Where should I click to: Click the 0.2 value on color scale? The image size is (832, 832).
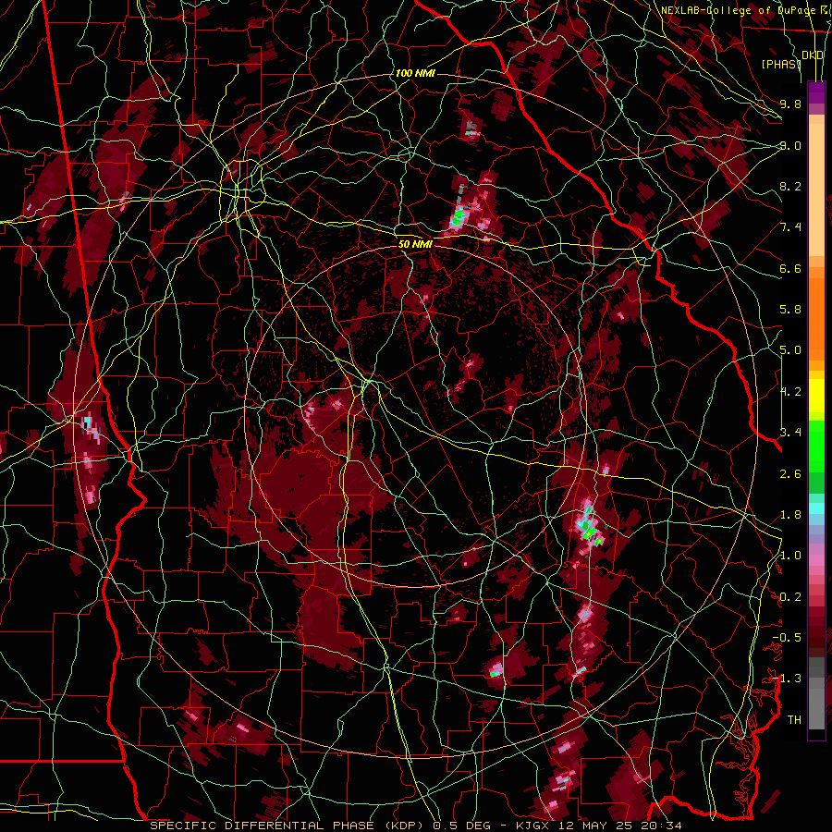point(790,597)
